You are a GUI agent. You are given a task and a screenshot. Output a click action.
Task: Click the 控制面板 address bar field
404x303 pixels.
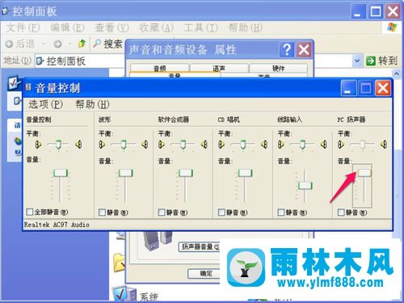tap(80, 61)
